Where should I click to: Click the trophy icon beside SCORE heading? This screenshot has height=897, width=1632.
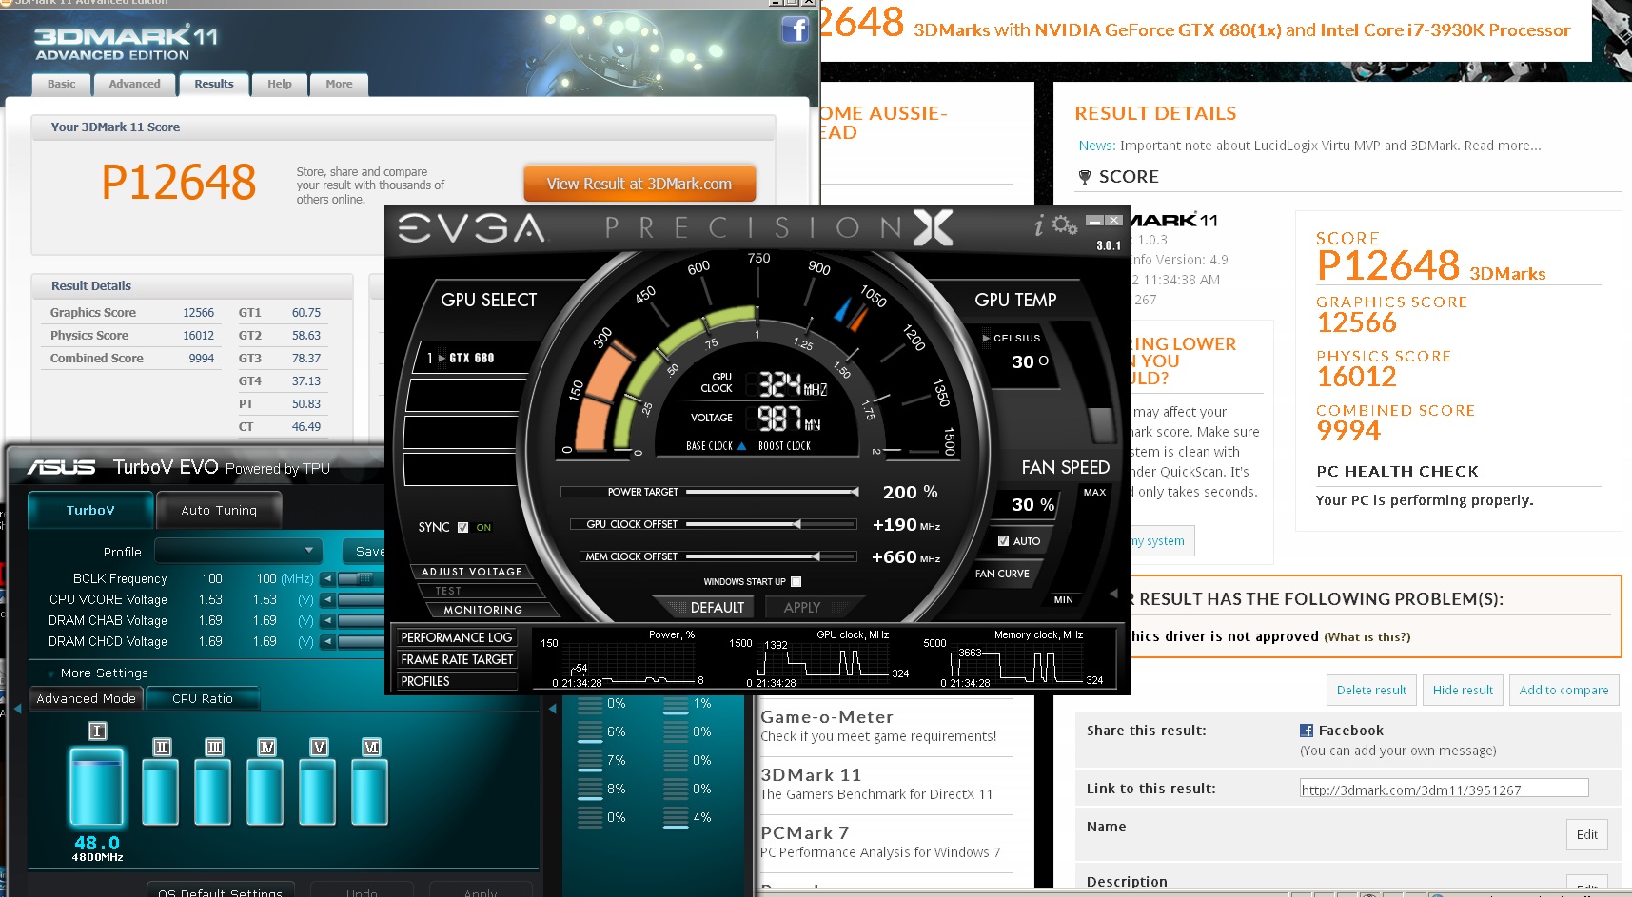click(1084, 177)
